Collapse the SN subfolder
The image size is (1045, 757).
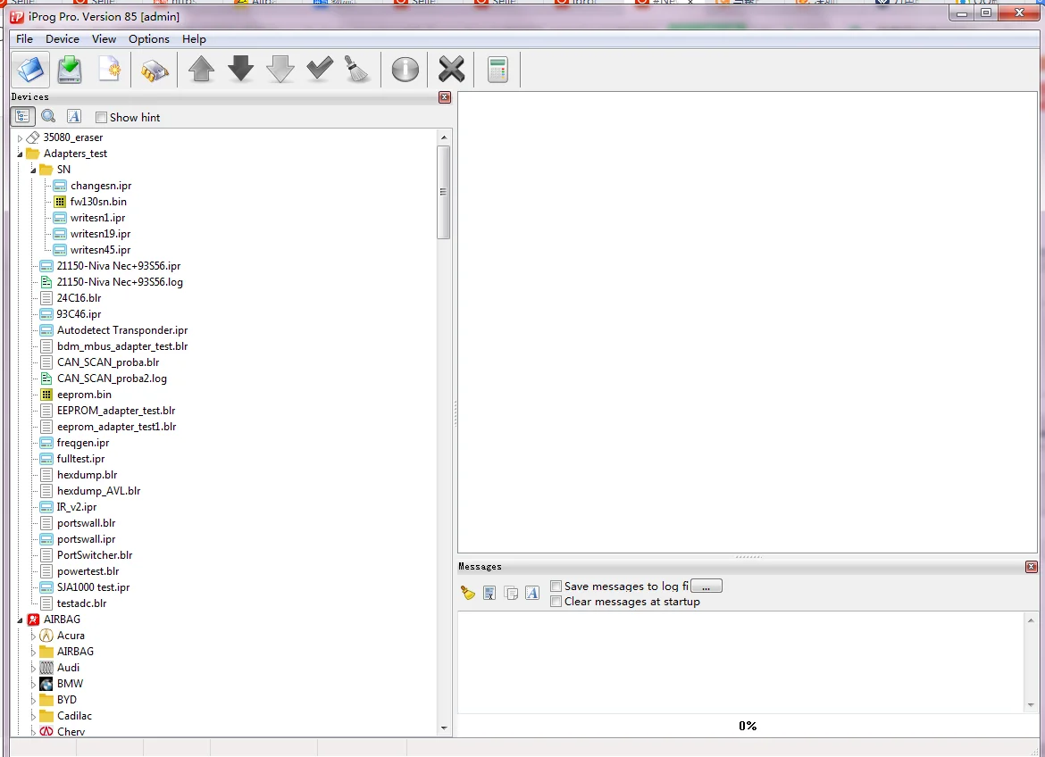33,170
